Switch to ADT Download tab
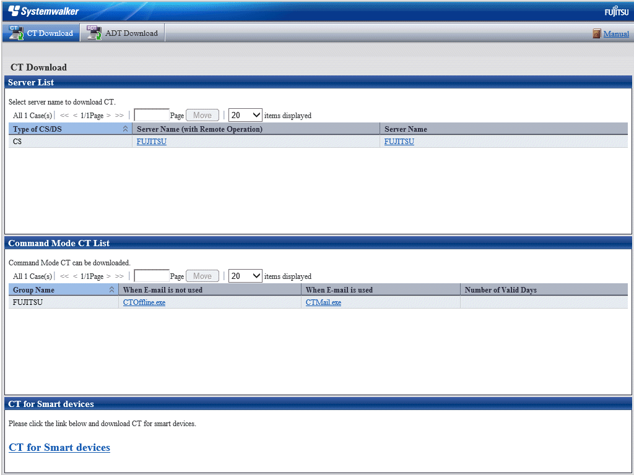 pyautogui.click(x=123, y=33)
